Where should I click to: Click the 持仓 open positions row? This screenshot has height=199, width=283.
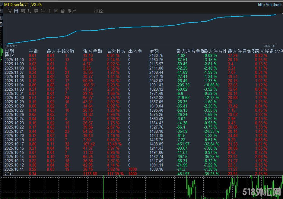point(9,56)
